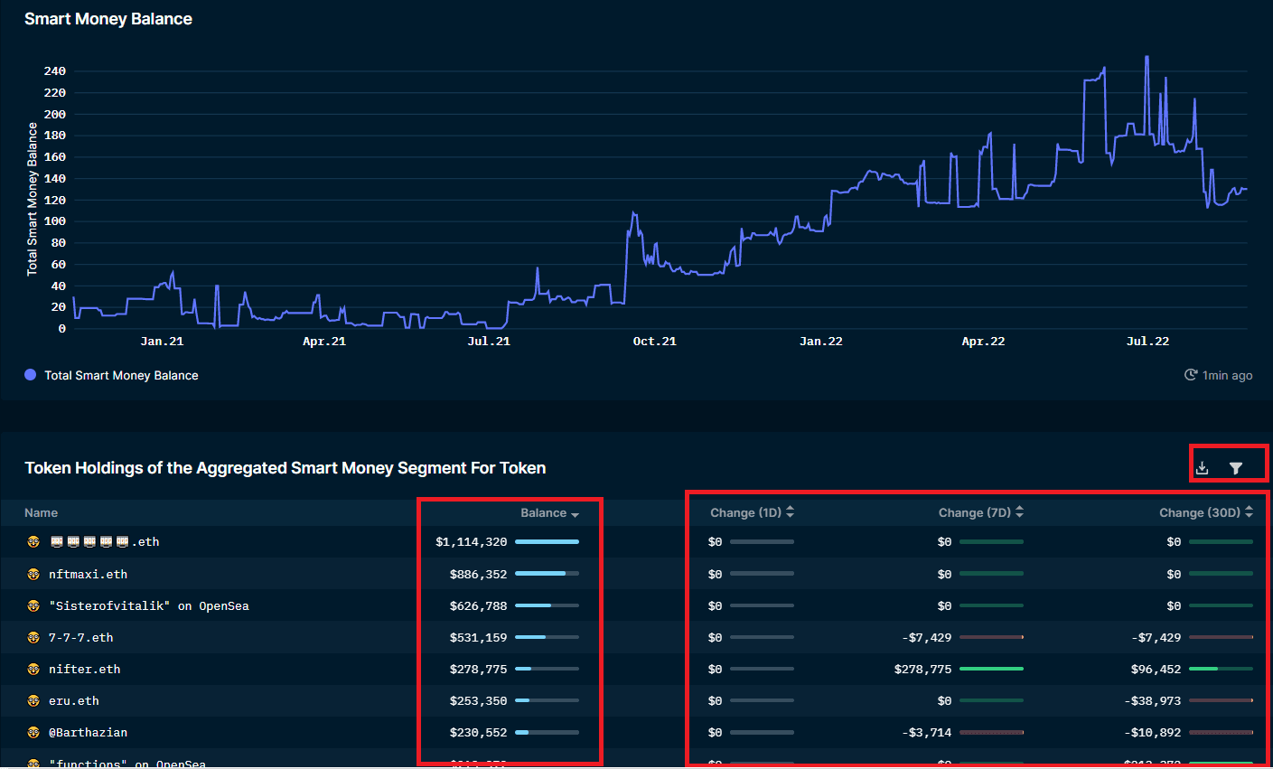Click the Jul.22 label on chart axis
The image size is (1273, 769).
pos(1147,342)
